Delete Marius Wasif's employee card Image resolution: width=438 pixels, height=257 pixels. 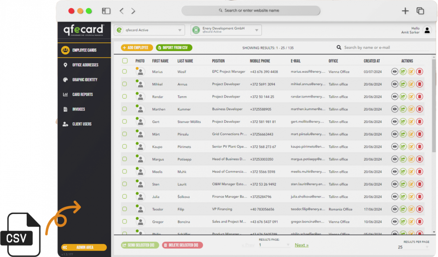click(x=420, y=72)
